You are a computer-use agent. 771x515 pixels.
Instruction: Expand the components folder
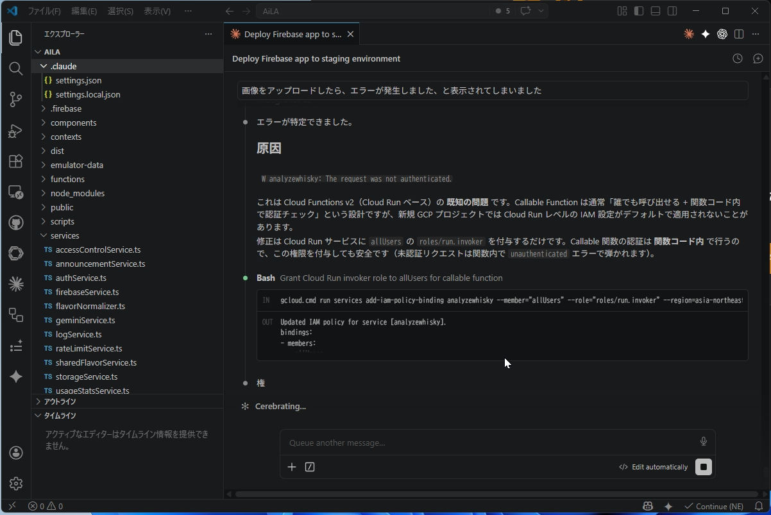pyautogui.click(x=44, y=122)
